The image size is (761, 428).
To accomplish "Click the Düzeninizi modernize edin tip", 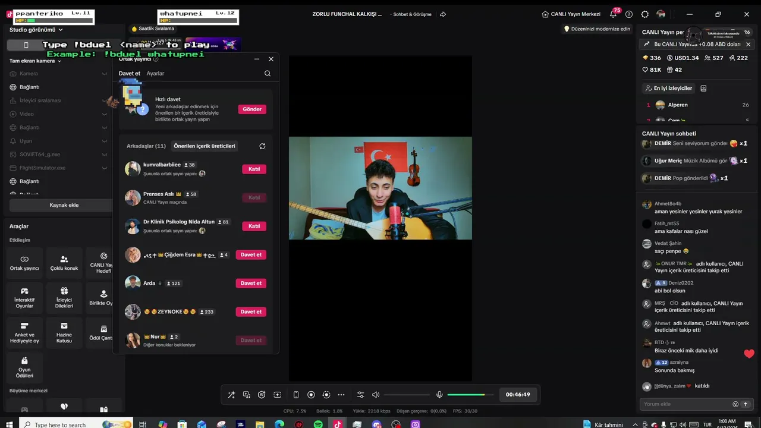I will tap(596, 29).
